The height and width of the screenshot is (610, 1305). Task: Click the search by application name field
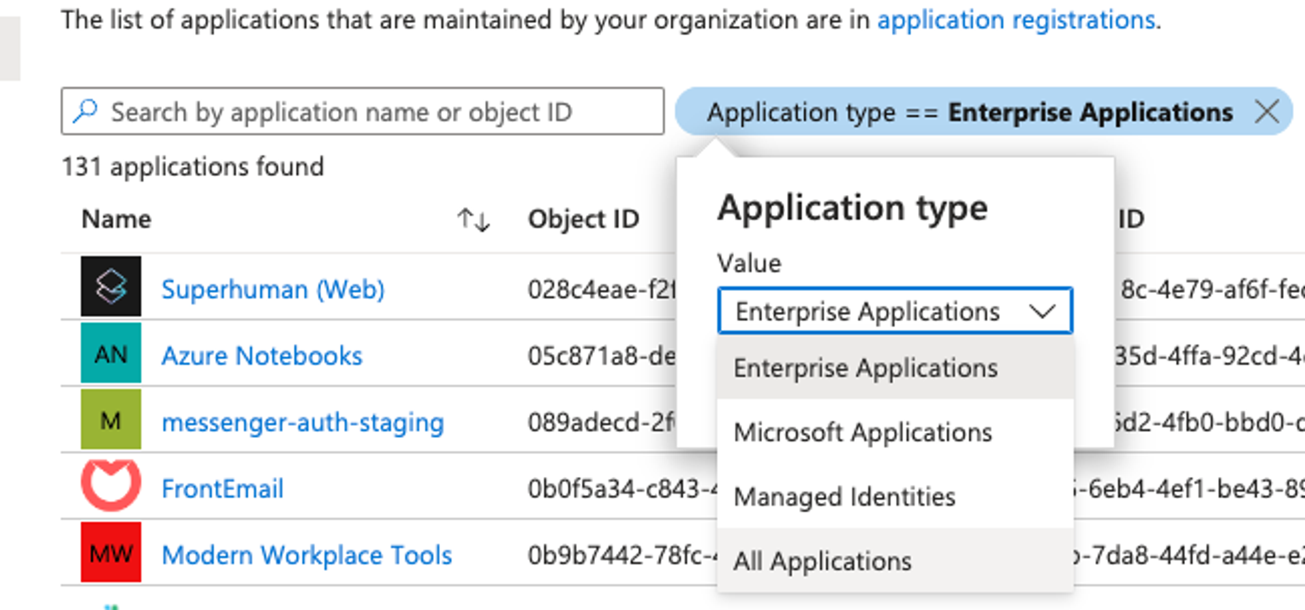tap(363, 112)
